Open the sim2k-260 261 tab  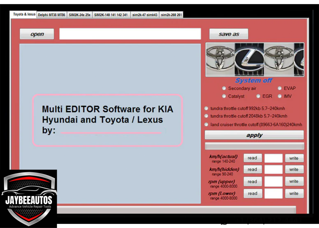pos(171,15)
